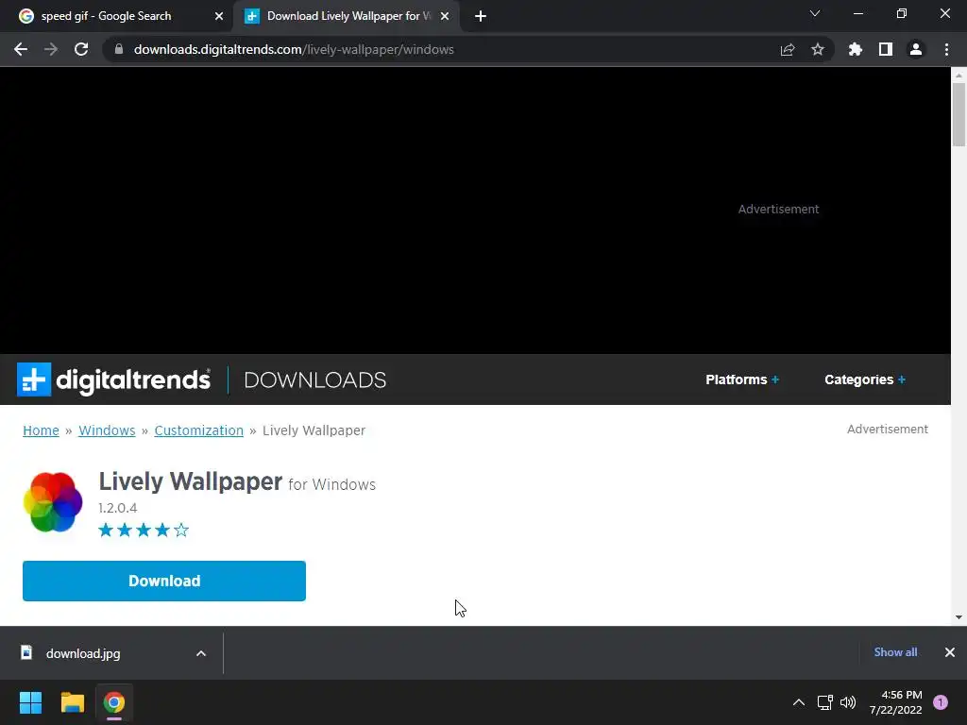Click the DOWNLOADS header text
Image resolution: width=967 pixels, height=725 pixels.
click(315, 379)
